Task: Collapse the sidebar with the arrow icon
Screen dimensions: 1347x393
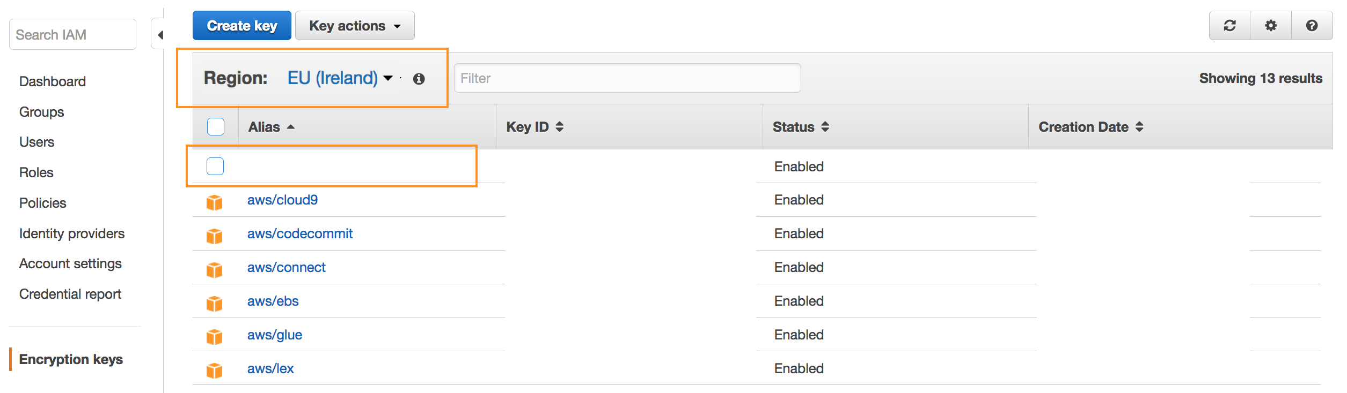Action: pyautogui.click(x=159, y=35)
